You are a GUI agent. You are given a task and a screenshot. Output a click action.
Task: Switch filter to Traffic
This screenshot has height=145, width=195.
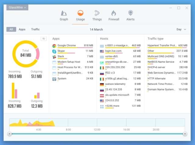tap(35, 29)
